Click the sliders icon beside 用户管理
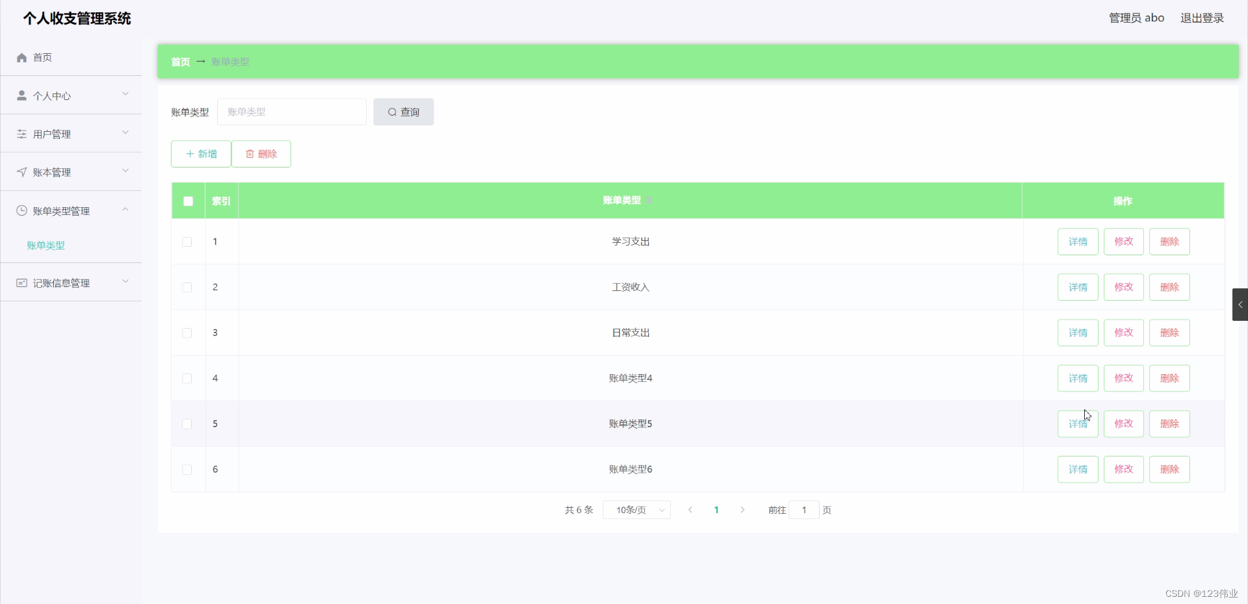The width and height of the screenshot is (1248, 604). (21, 134)
